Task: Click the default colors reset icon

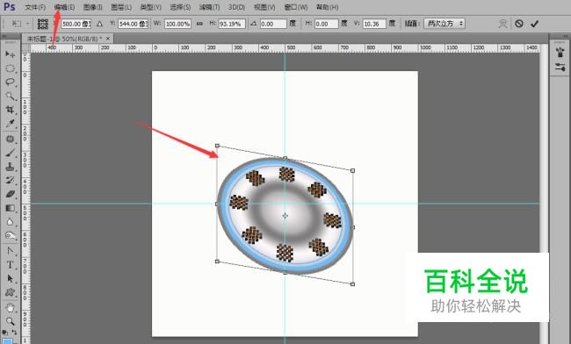Action: (4, 333)
